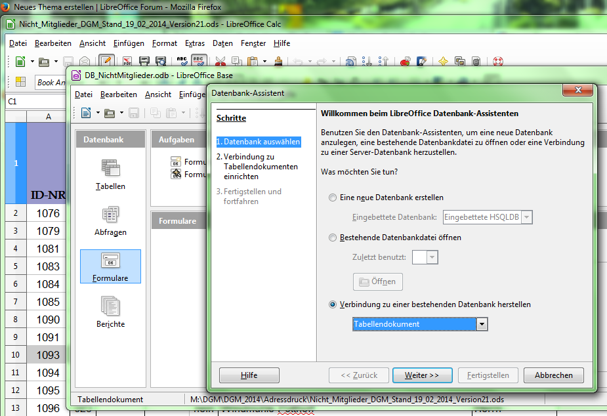Click the Chart icon in Calc toolbar
Image resolution: width=607 pixels, height=416 pixels.
tap(405, 62)
